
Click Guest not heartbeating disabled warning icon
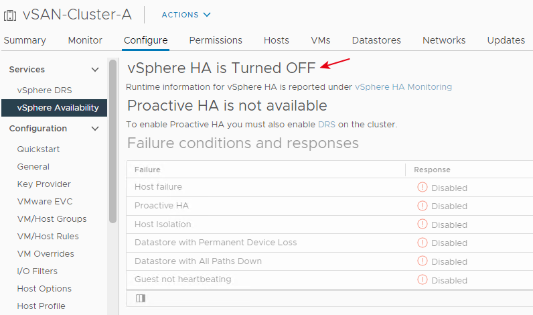tap(423, 279)
